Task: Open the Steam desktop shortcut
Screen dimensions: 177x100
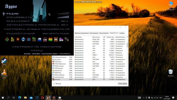Action: click(x=4, y=62)
